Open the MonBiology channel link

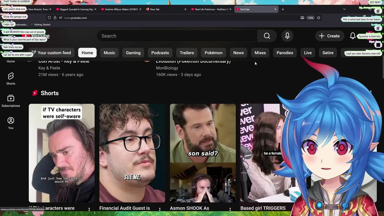pos(167,68)
